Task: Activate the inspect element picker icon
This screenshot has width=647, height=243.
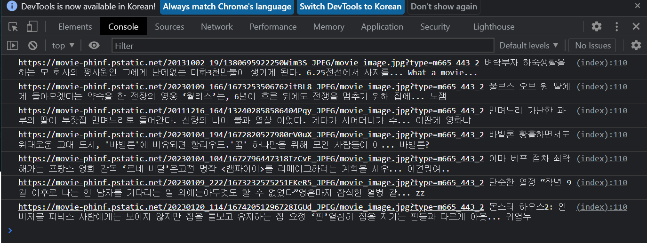Action: point(13,27)
